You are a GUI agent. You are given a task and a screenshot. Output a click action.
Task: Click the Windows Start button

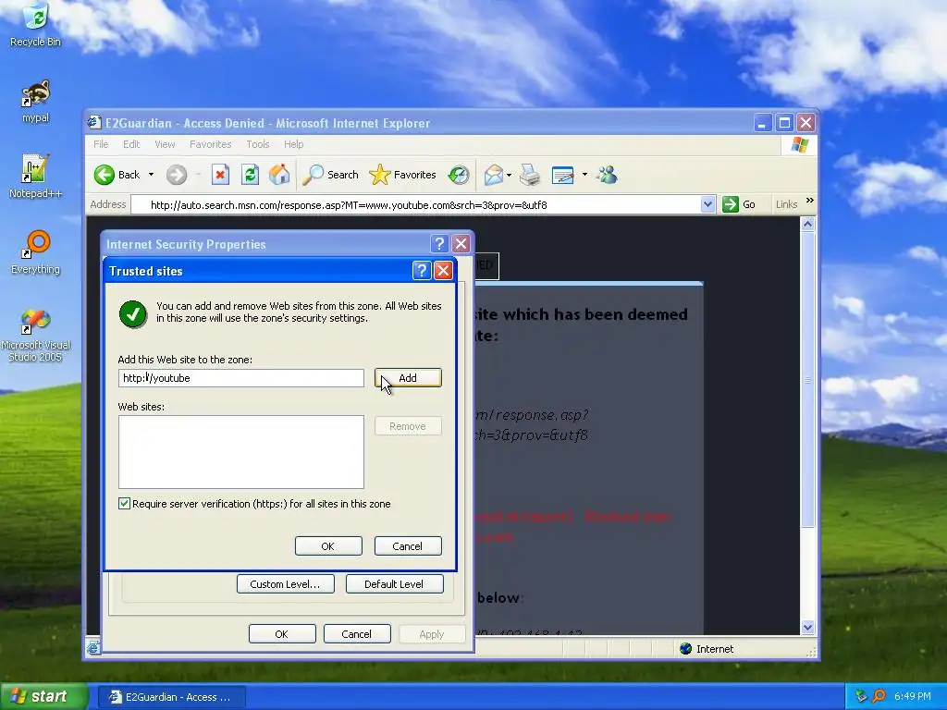(43, 697)
